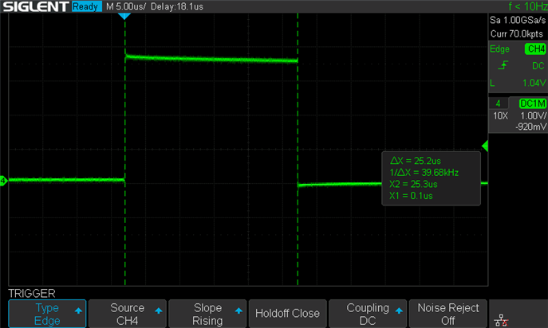This screenshot has width=548, height=328.
Task: Select the channel 4 ground marker on left edge
Action: (3, 182)
